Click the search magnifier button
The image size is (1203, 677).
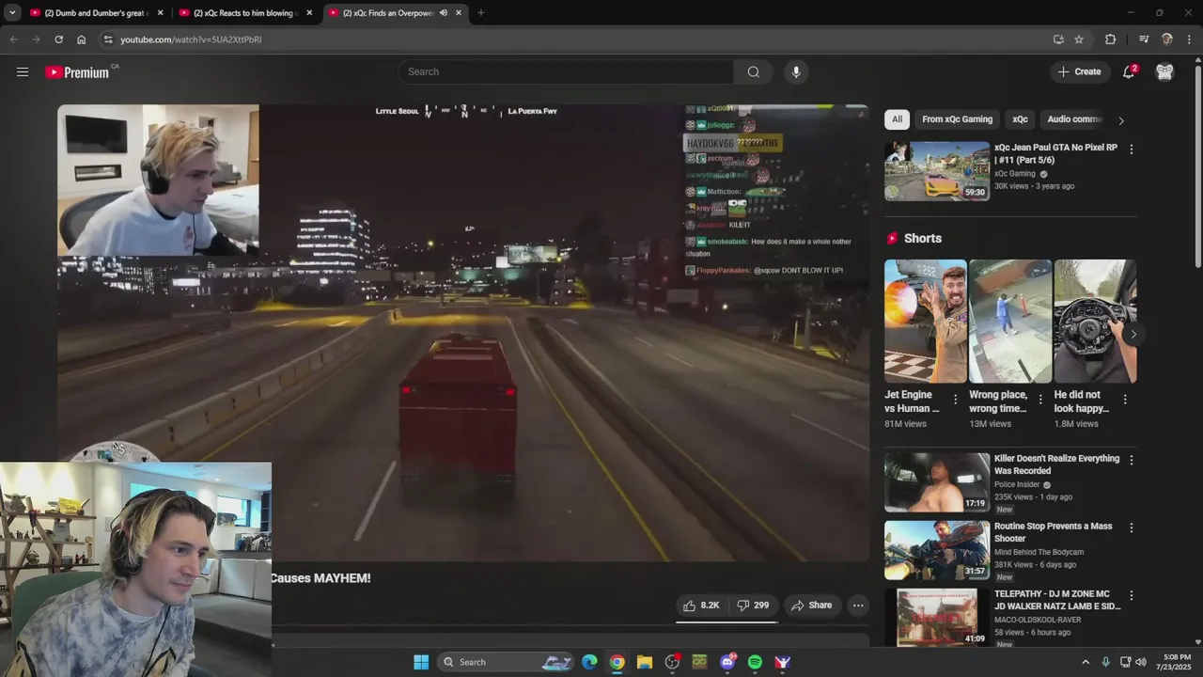click(x=754, y=71)
